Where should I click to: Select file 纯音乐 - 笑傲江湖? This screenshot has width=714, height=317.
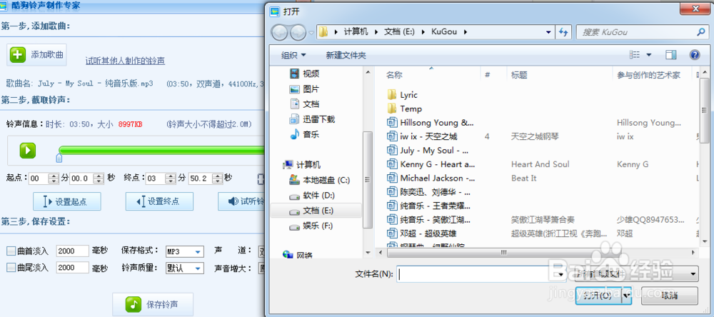tap(428, 219)
